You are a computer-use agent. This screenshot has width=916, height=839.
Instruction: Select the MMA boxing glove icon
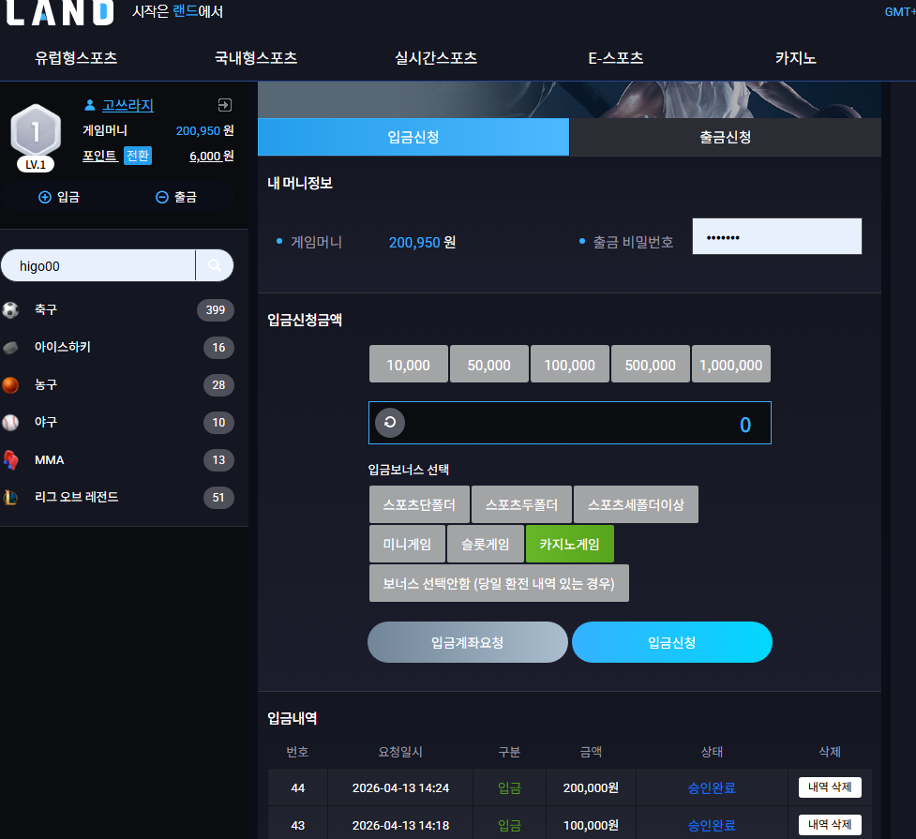[10, 460]
